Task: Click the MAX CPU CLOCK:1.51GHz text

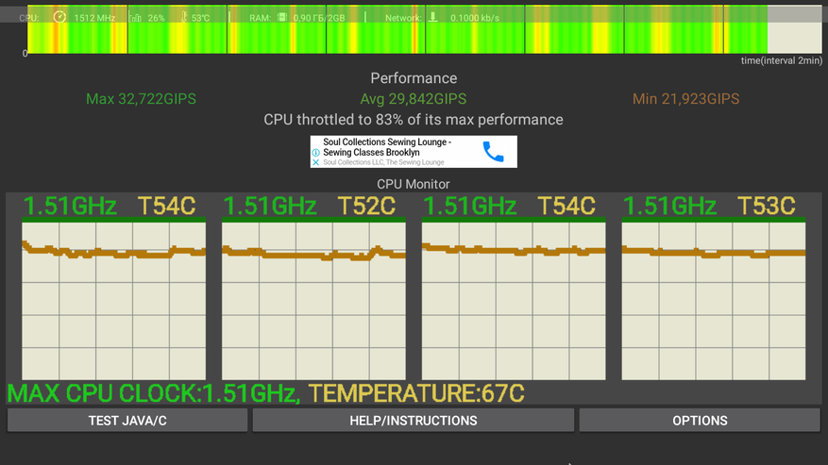Action: [x=153, y=393]
